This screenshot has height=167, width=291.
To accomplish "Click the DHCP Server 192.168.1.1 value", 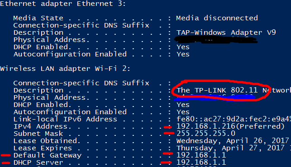I will click(x=201, y=162).
